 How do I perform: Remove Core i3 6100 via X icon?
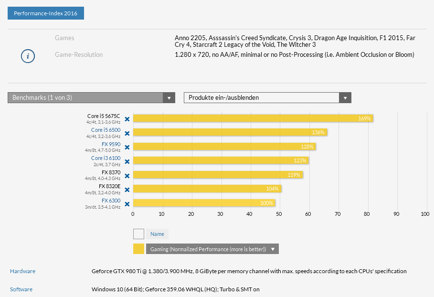tap(127, 161)
